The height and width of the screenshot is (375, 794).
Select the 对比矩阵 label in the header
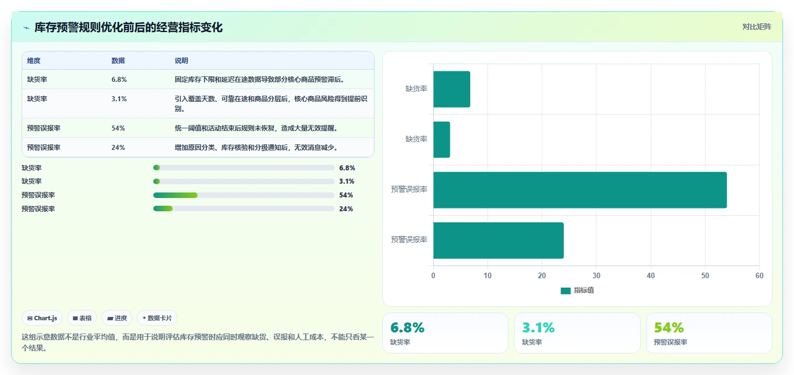[x=756, y=27]
